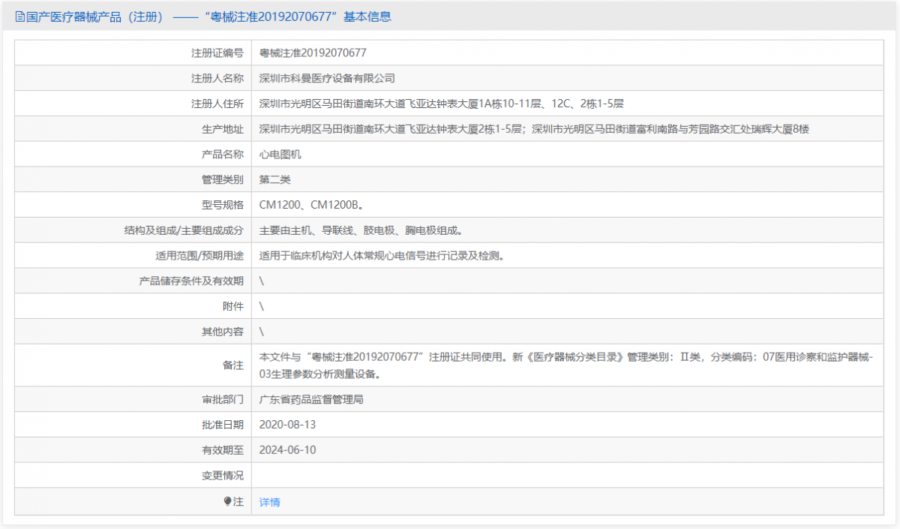Select expiry date 2024-06-10
900x529 pixels.
pos(287,450)
